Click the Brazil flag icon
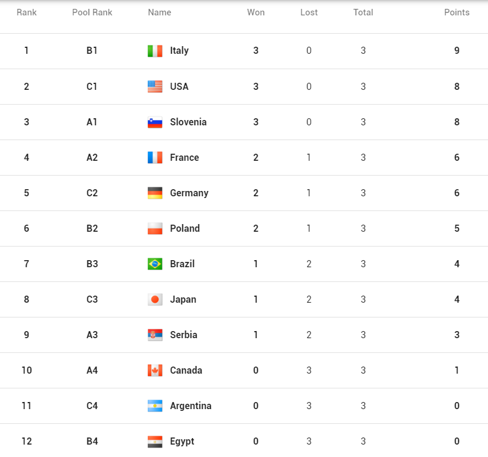Image resolution: width=488 pixels, height=457 pixels. [155, 264]
